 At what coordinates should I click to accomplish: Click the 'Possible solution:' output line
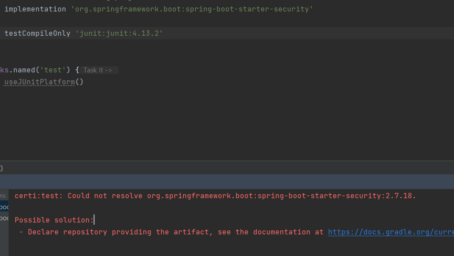[54, 220]
